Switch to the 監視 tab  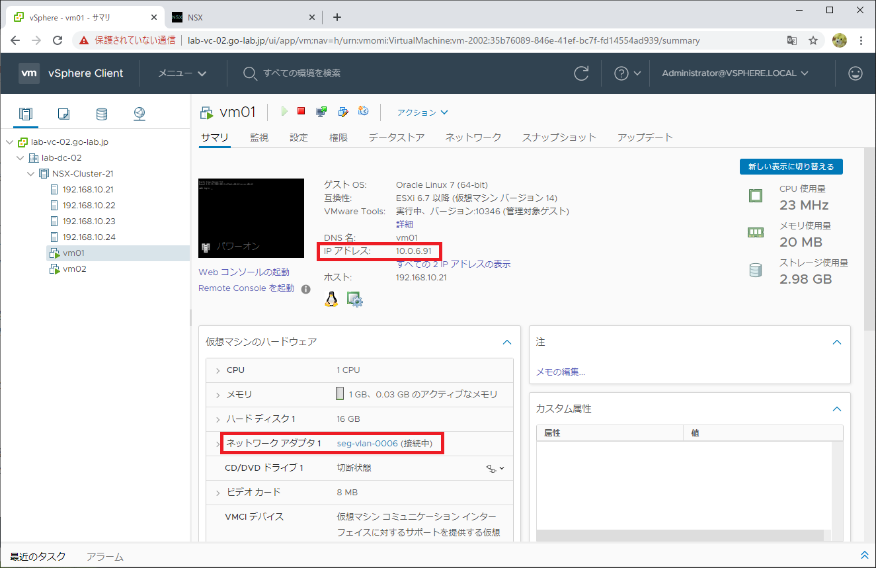259,138
